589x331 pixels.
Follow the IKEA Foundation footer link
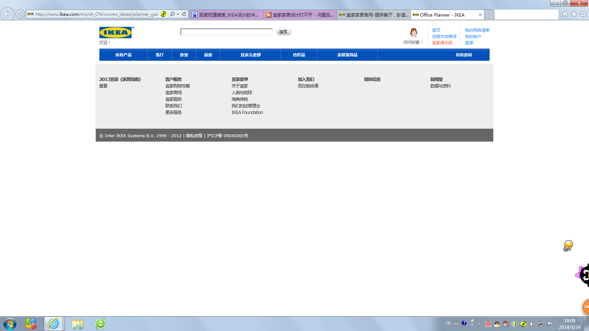247,113
